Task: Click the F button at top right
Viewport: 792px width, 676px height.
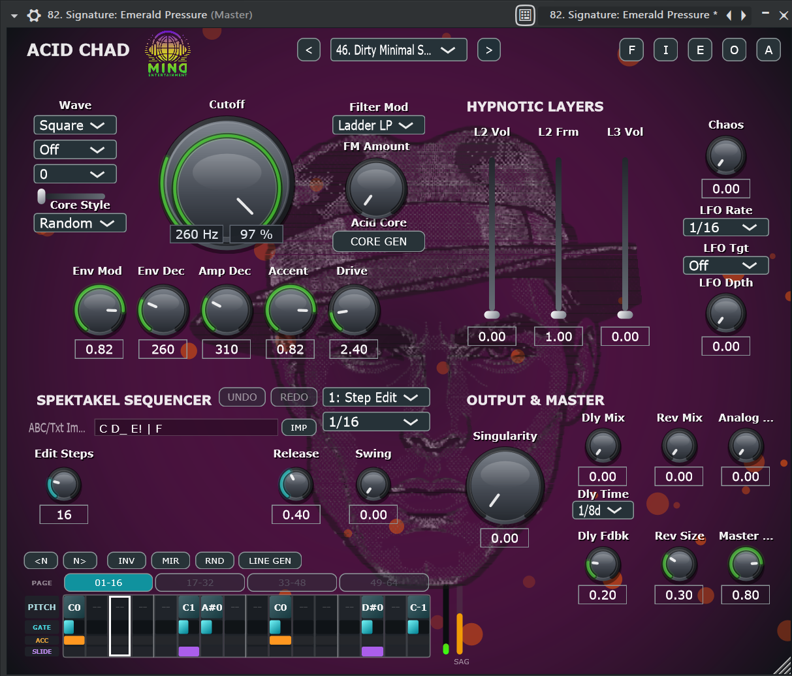Action: [x=631, y=50]
